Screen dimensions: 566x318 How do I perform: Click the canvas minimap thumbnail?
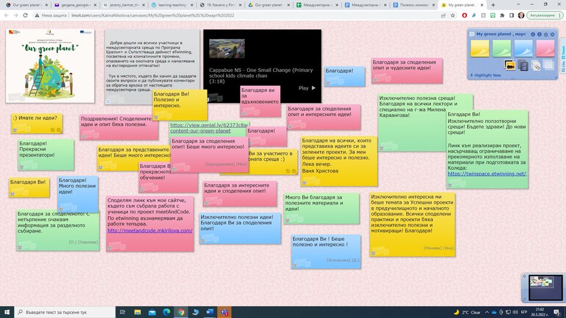pyautogui.click(x=541, y=283)
